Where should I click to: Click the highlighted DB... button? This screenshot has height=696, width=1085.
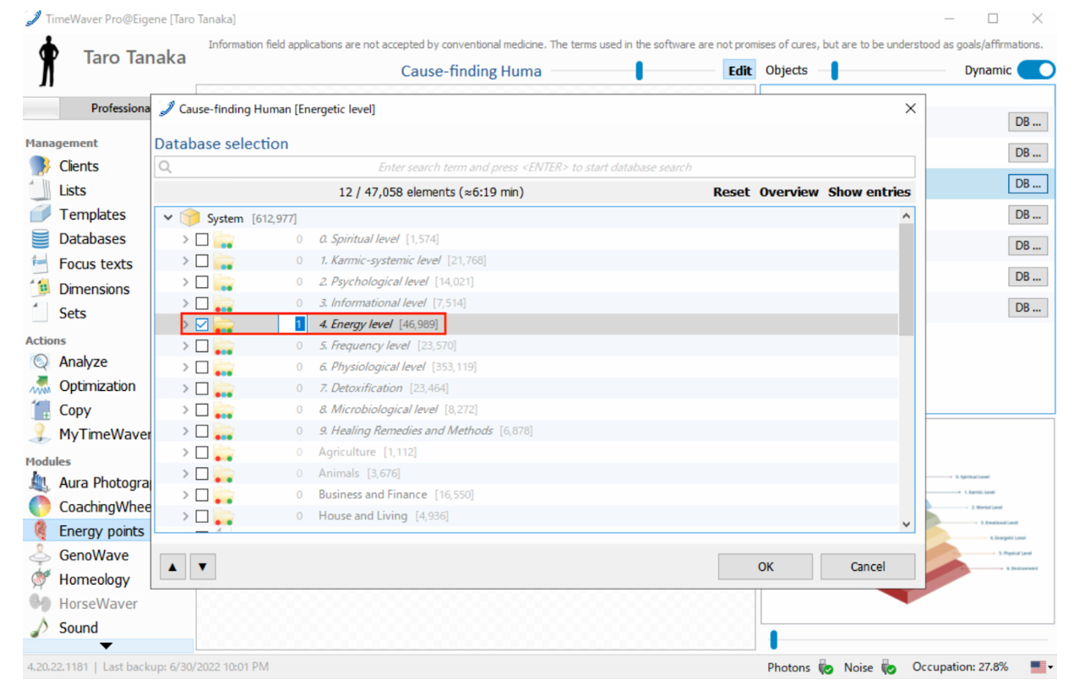1028,183
